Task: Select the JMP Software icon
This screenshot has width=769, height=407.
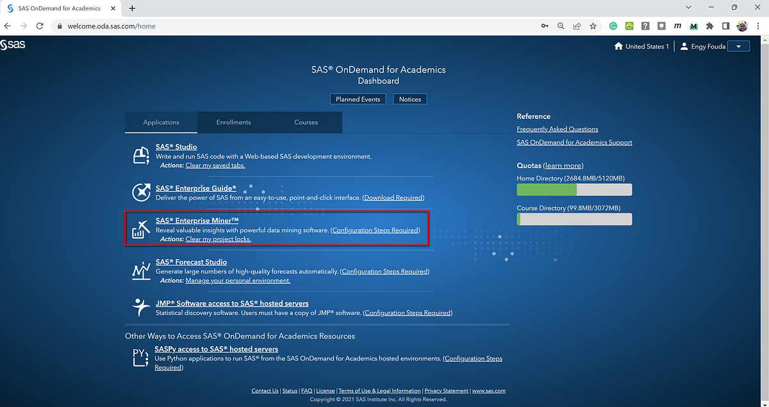Action: pyautogui.click(x=140, y=308)
